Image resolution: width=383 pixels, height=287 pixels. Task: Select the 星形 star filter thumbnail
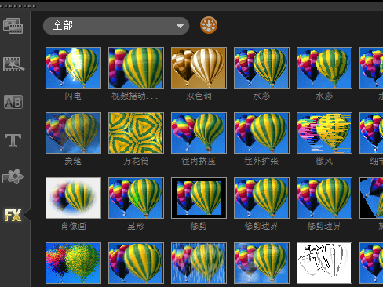point(136,198)
